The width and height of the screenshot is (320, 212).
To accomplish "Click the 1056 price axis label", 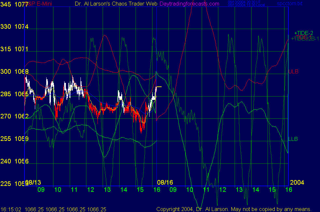I will [x=22, y=161].
